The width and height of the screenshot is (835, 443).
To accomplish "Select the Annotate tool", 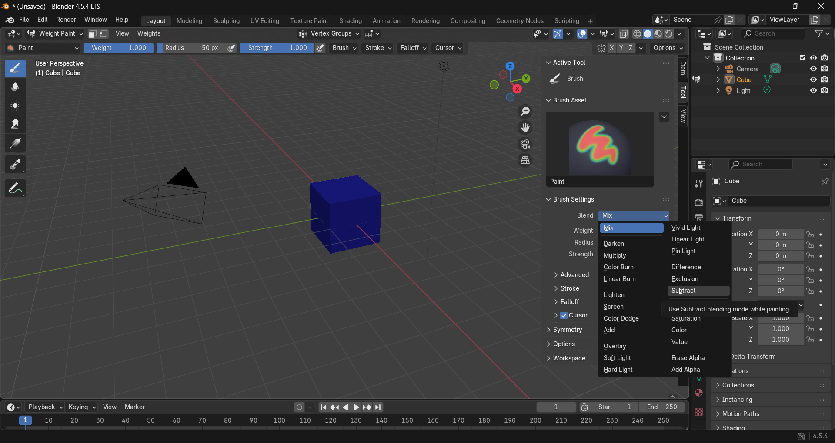I will (15, 188).
